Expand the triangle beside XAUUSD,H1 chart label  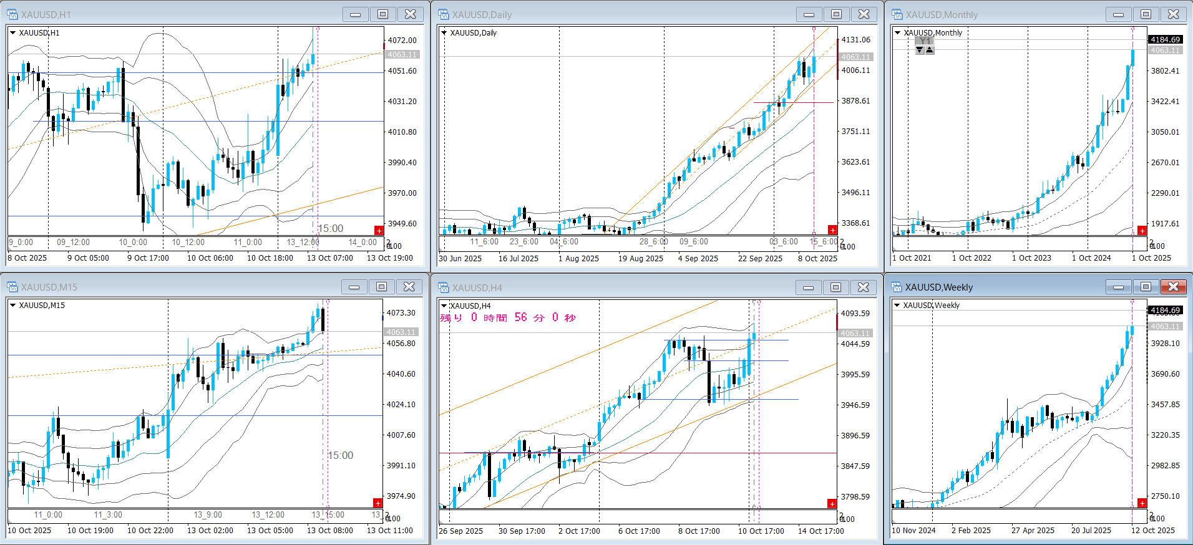pos(12,33)
